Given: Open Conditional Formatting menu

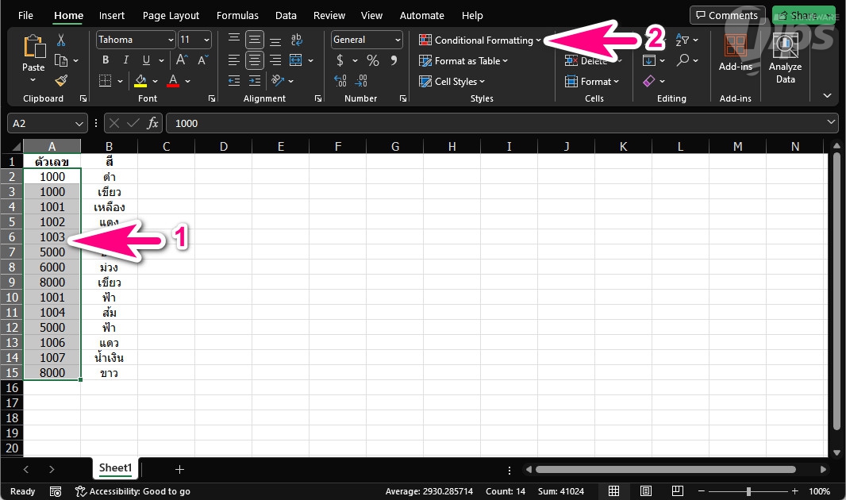Looking at the screenshot, I should click(x=479, y=40).
